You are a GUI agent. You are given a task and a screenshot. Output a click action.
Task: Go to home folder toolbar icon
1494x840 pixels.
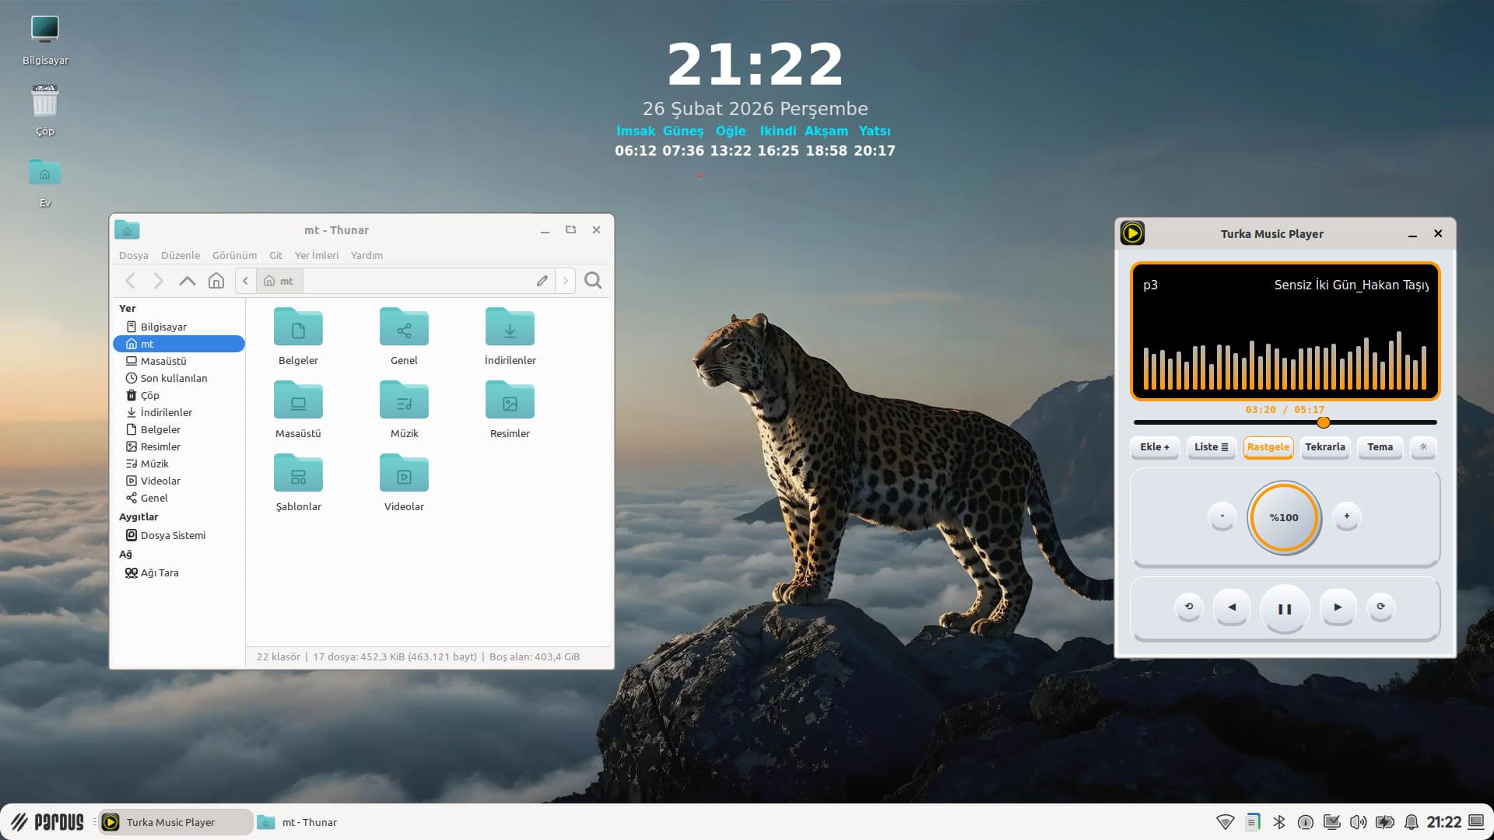coord(216,281)
